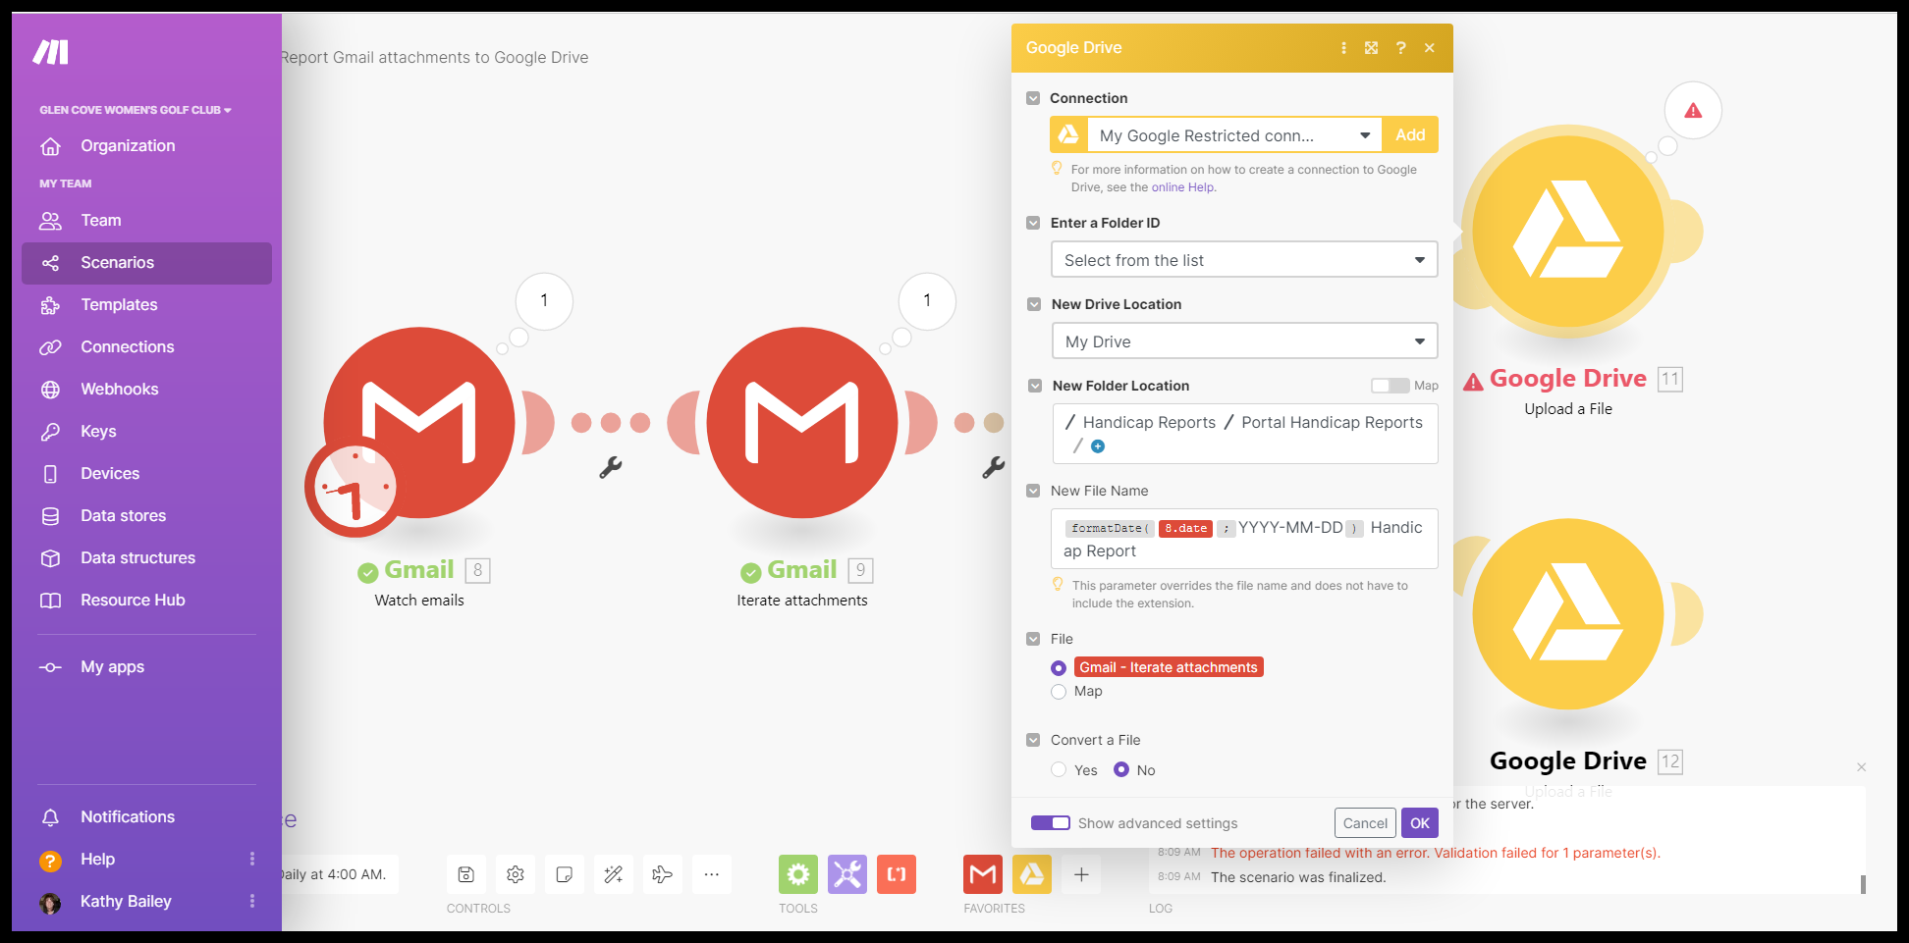Select the Google Drive module numbered 12

tap(1568, 614)
